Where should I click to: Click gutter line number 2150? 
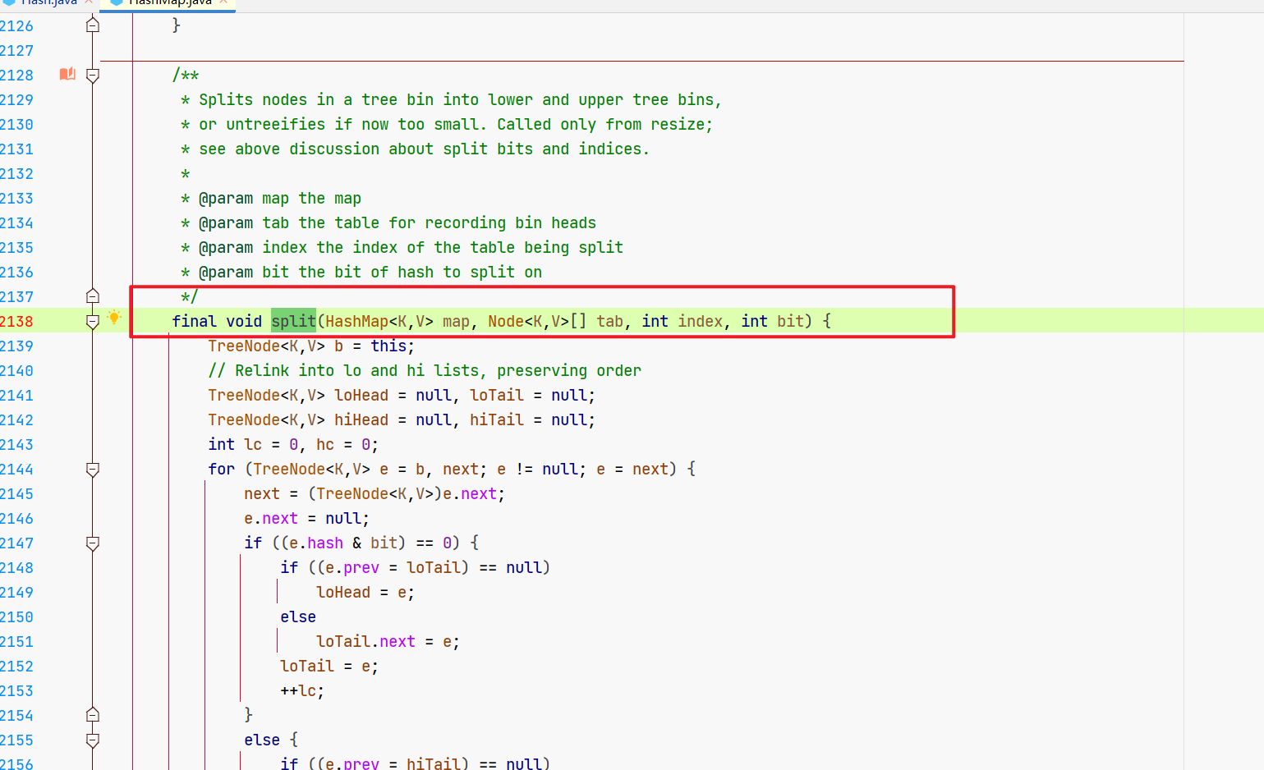coord(16,617)
